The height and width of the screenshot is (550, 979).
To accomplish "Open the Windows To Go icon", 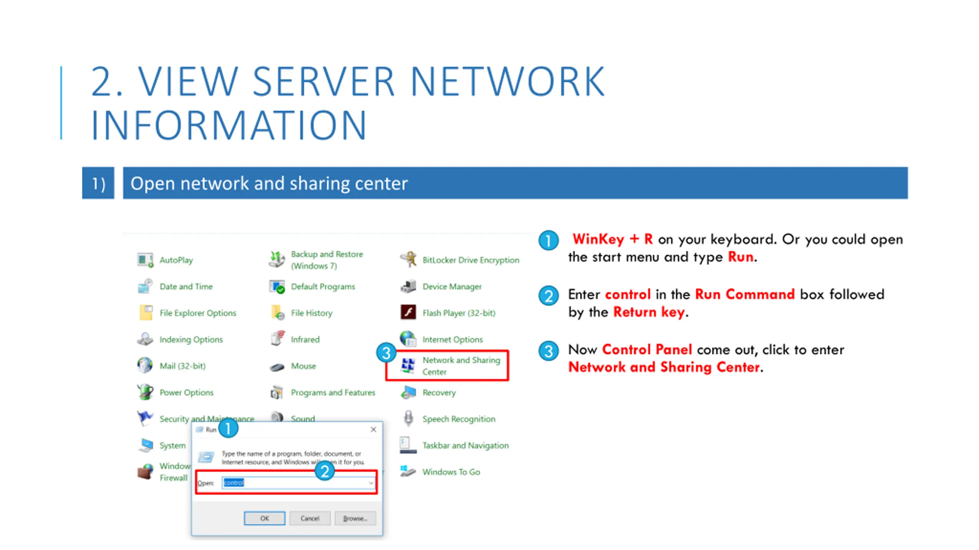I will click(x=408, y=471).
